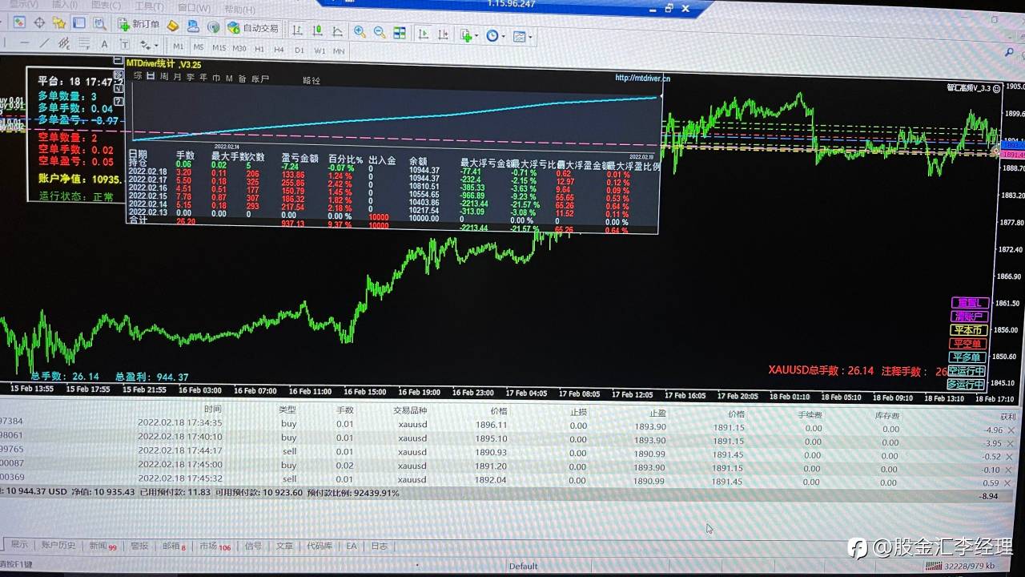This screenshot has height=577, width=1025.
Task: Open the 代码库 terminal tab
Action: point(320,547)
